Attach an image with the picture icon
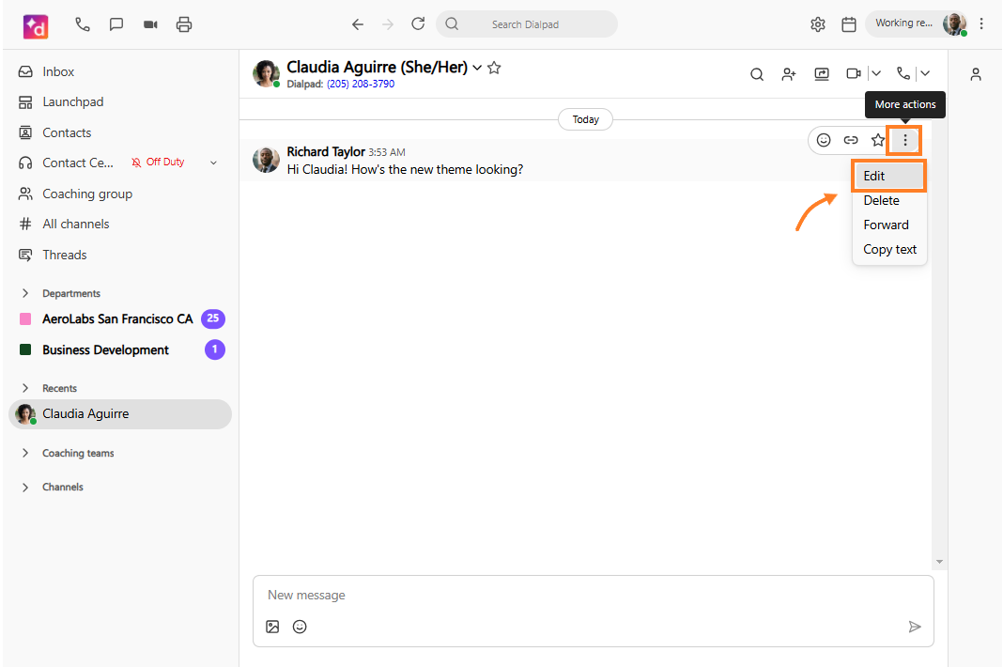This screenshot has width=1003, height=667. pos(272,627)
